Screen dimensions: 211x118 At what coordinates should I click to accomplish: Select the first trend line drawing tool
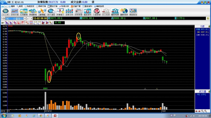7,23
